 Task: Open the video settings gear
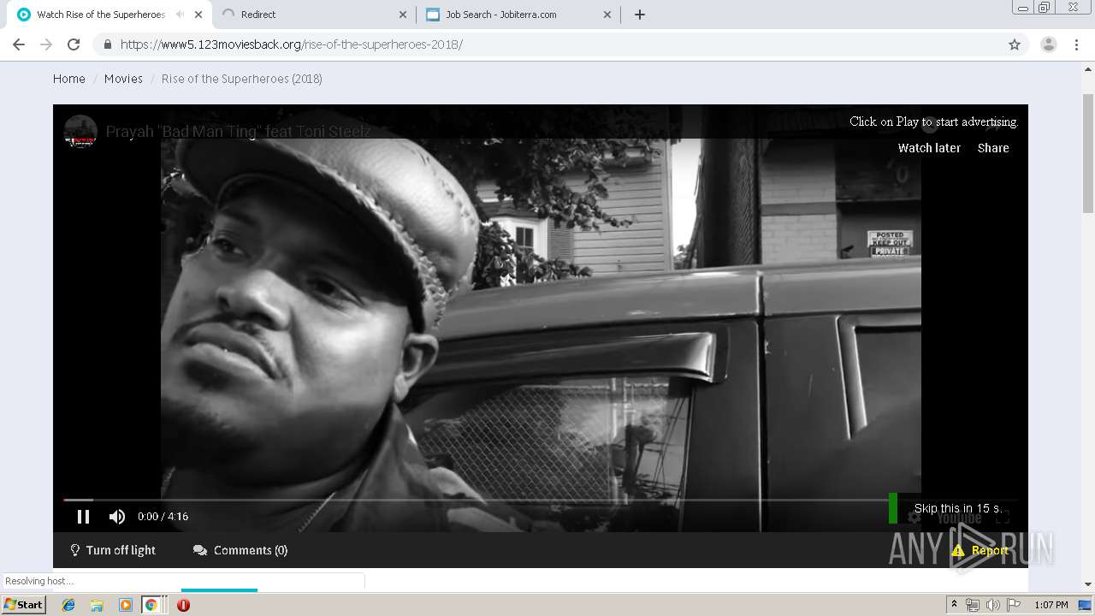coord(914,517)
